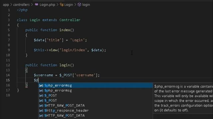Click '$this' on line 9
The width and height of the screenshot is (213, 119).
pos(39,50)
